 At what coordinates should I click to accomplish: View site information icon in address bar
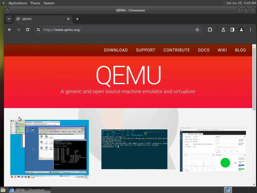(x=38, y=30)
